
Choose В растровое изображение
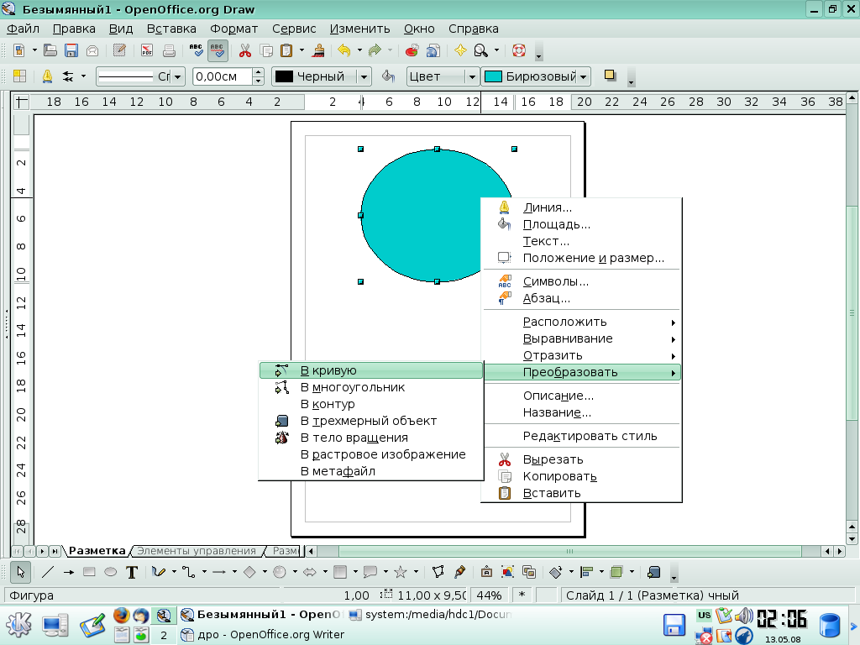click(370, 454)
